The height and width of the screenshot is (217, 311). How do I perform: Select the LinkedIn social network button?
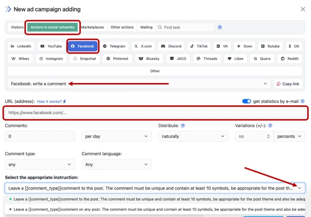[x=21, y=46]
